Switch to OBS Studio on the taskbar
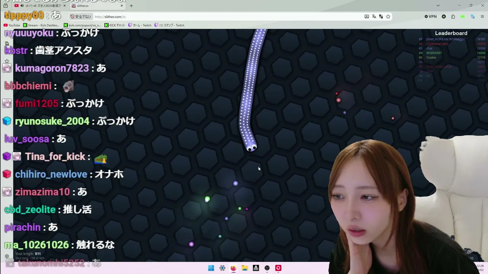This screenshot has width=488, height=274. 267,268
